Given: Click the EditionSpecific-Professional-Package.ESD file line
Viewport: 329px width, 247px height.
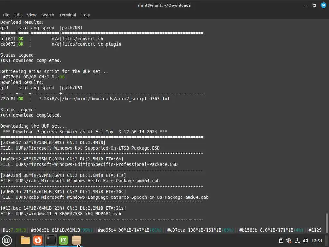Looking at the screenshot, I should point(89,164).
